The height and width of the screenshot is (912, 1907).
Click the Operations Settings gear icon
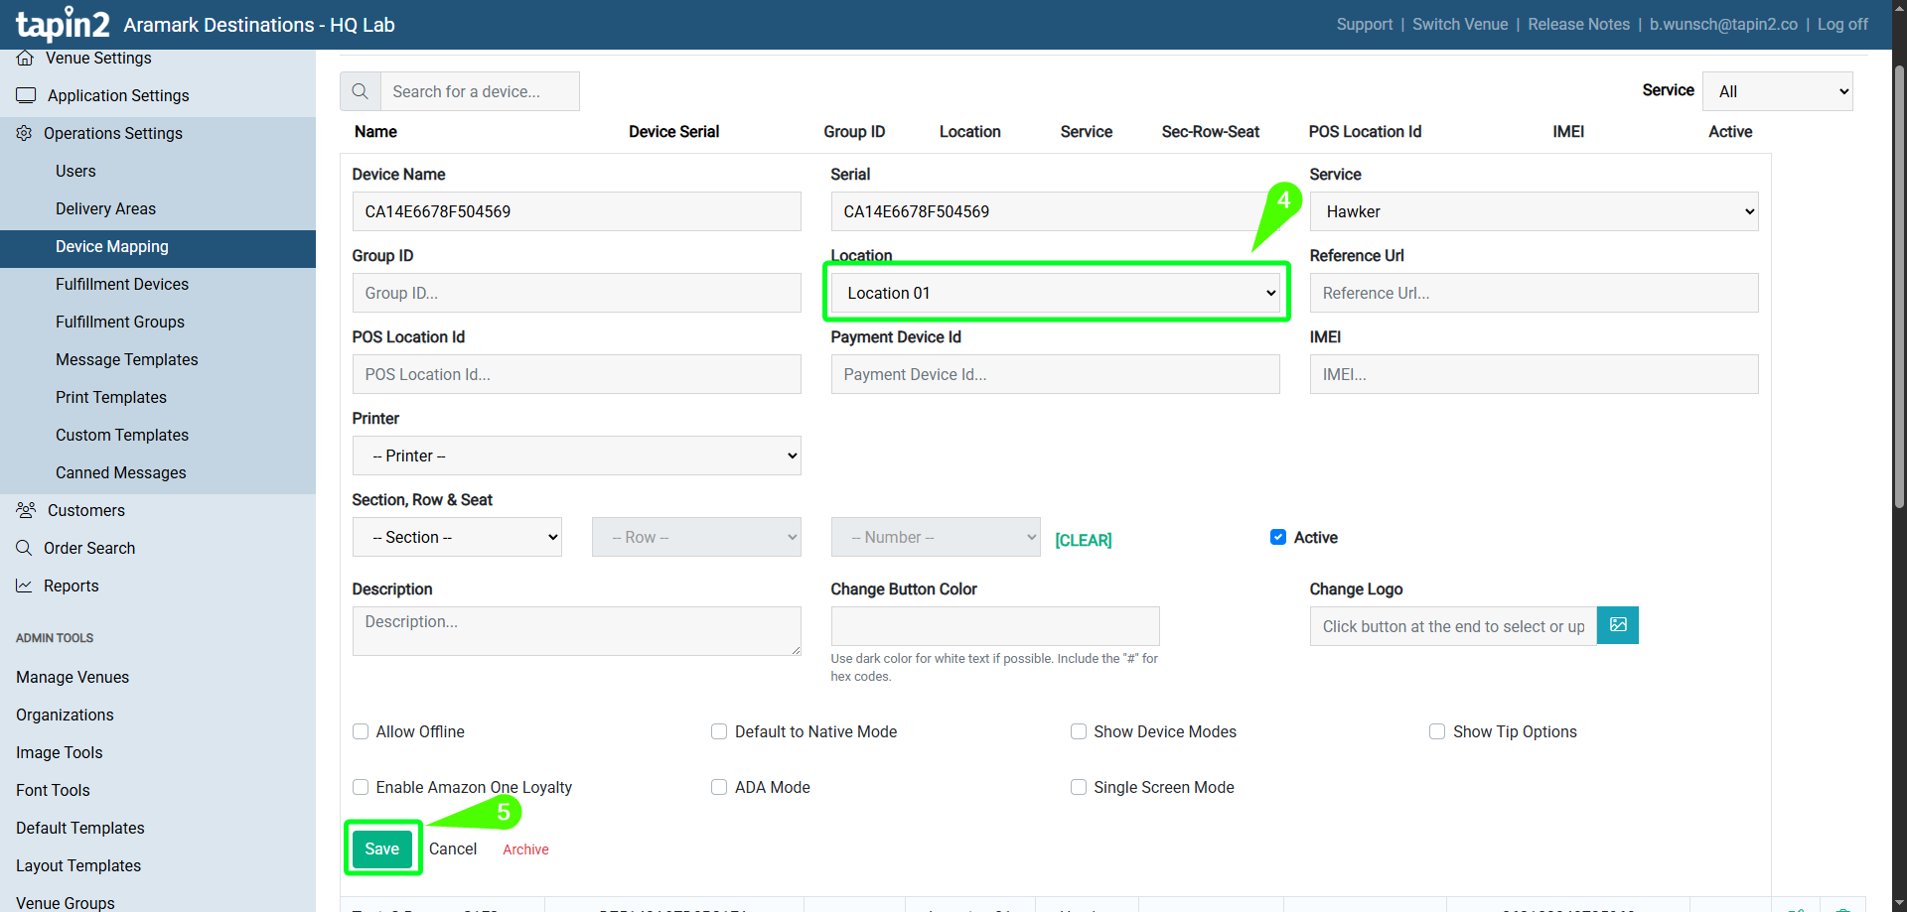(x=24, y=133)
